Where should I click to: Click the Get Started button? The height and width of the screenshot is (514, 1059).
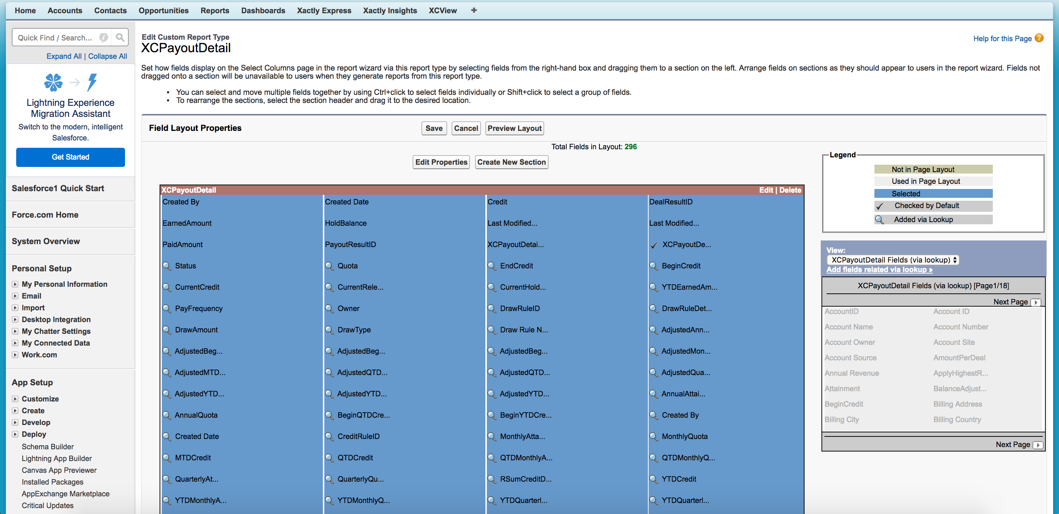pos(71,157)
